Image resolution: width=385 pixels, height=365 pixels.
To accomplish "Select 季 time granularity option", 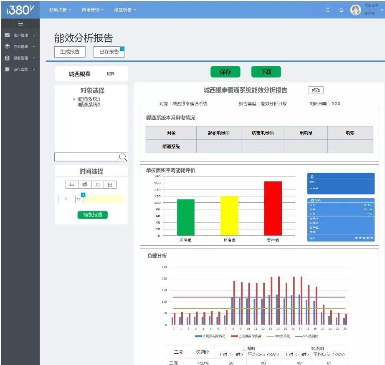I will click(x=85, y=185).
